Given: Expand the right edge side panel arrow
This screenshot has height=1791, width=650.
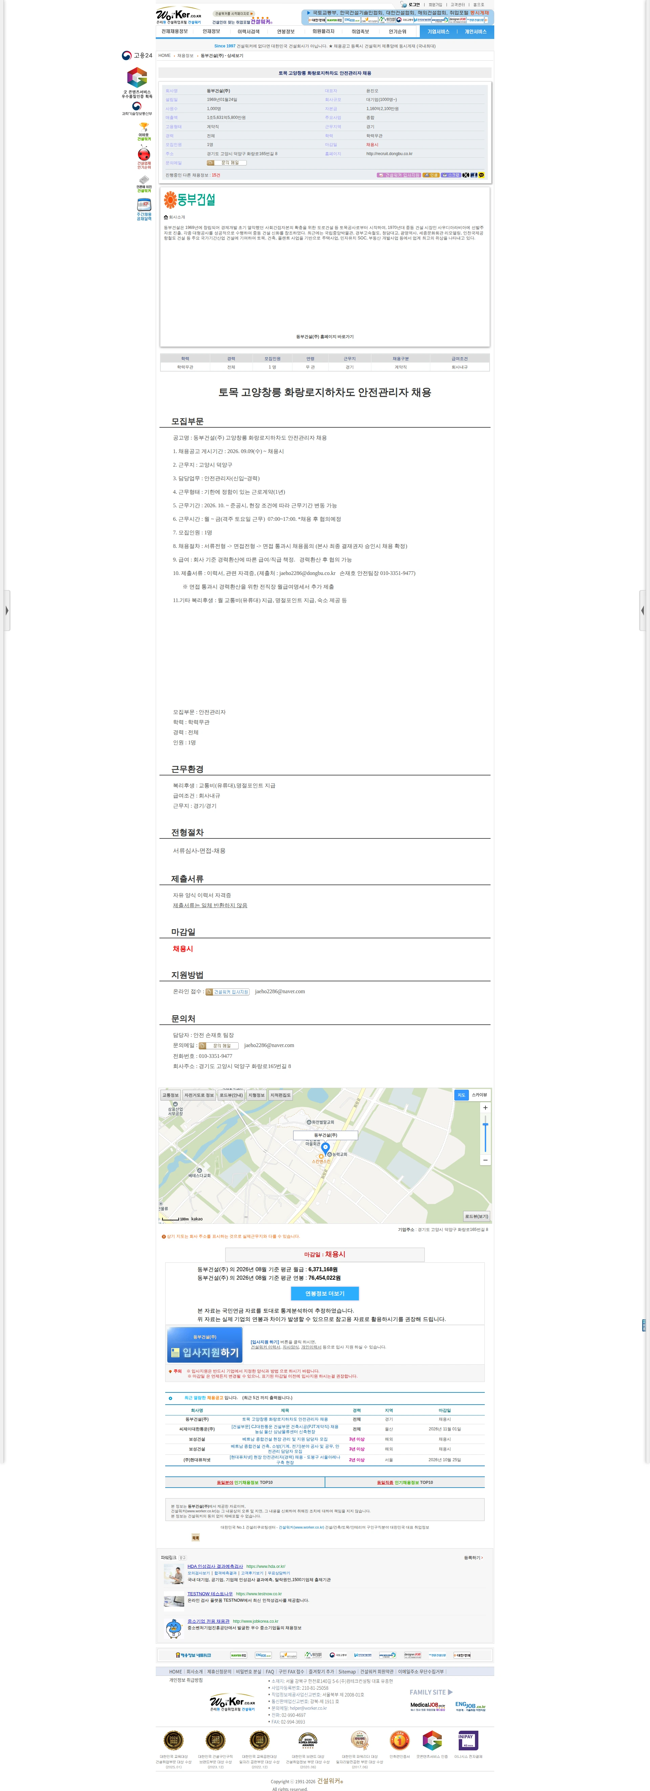Looking at the screenshot, I should coord(642,611).
